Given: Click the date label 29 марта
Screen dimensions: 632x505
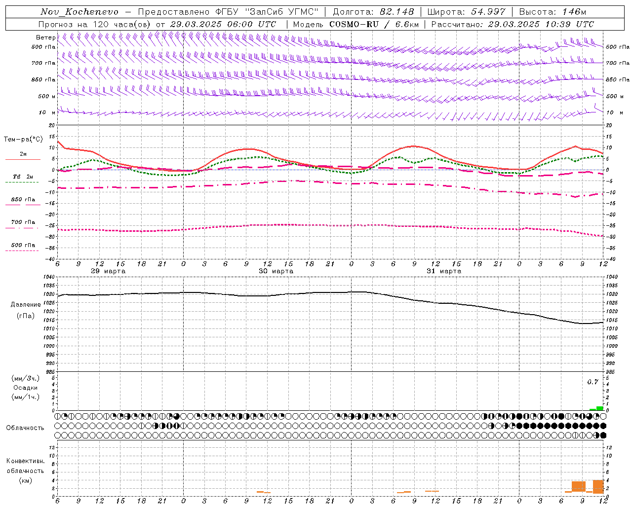Looking at the screenshot, I should (108, 271).
